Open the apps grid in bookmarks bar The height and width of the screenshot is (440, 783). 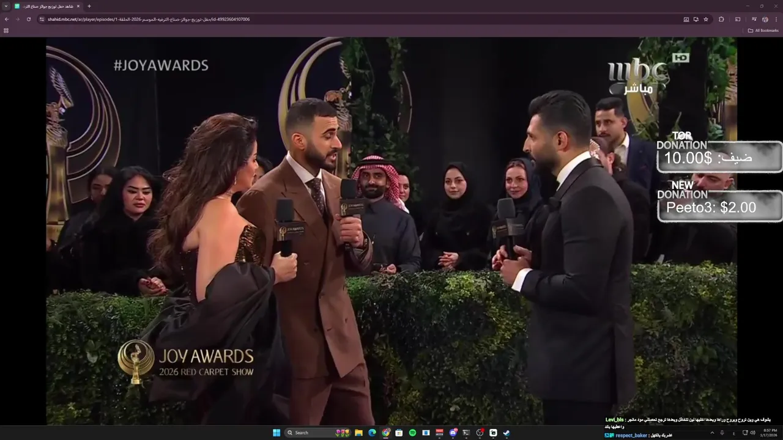6,31
